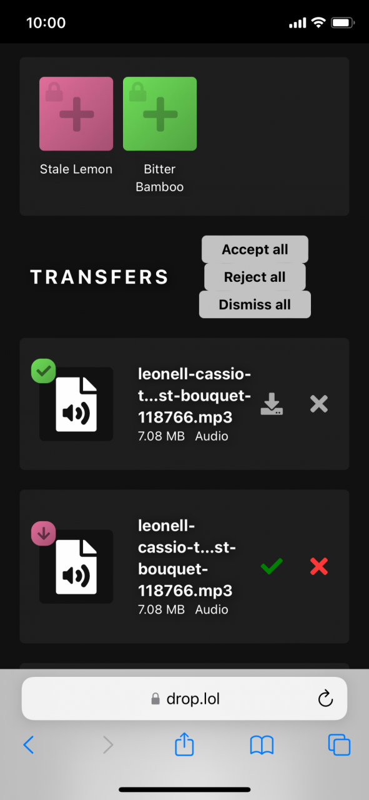Open the green Bitter Bamboo device tile
This screenshot has width=369, height=800.
pyautogui.click(x=160, y=114)
